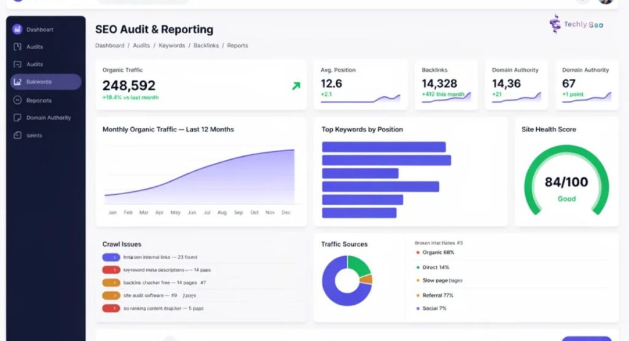Open the Reporots menu label
The width and height of the screenshot is (629, 341).
[x=39, y=100]
